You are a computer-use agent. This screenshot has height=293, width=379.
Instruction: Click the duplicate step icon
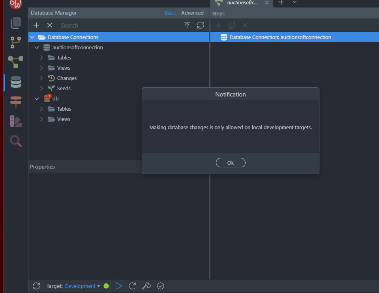232,25
